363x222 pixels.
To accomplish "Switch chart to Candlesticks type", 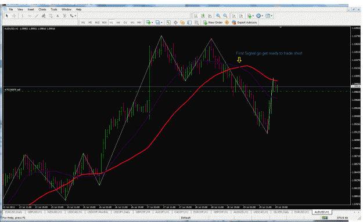I will [203, 16].
